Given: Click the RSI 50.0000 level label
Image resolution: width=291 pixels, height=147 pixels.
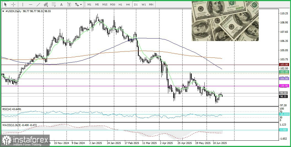Looking at the screenshot, I should [x=284, y=114].
